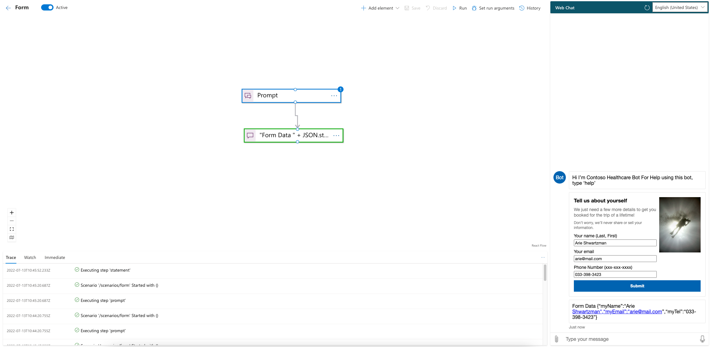Click the breakpoint badge on Prompt node
The height and width of the screenshot is (347, 713).
click(340, 90)
